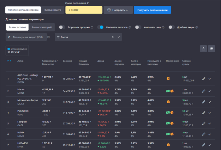Confirm the Магнит row with checkmark
The width and height of the screenshot is (221, 150).
point(210,91)
